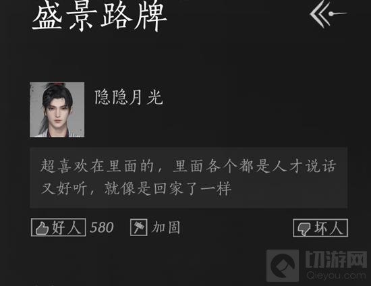Screen dimensions: 371x286
Task: Vote 好人 on this signpost message
Action: [58, 227]
